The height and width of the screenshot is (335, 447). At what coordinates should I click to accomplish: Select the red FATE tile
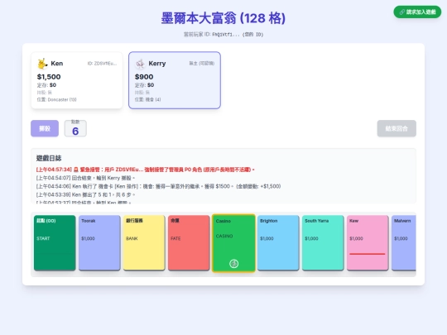click(x=189, y=242)
